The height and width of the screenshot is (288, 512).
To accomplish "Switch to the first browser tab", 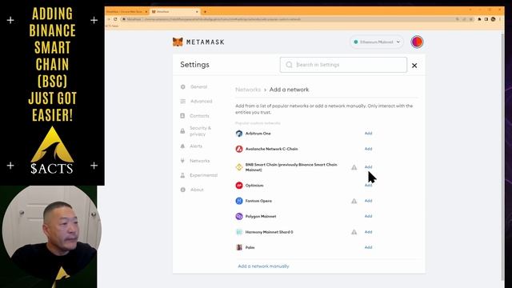I will [126, 11].
